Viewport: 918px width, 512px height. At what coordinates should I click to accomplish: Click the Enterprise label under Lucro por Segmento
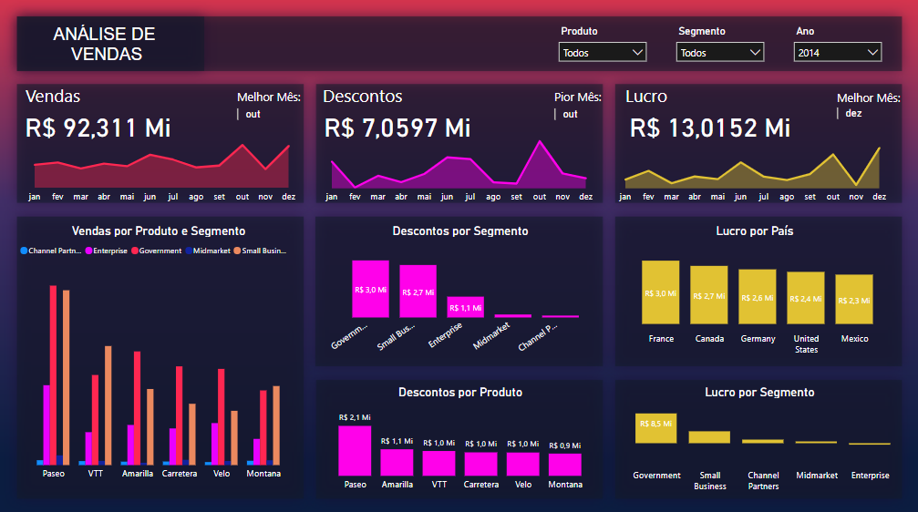pyautogui.click(x=870, y=476)
